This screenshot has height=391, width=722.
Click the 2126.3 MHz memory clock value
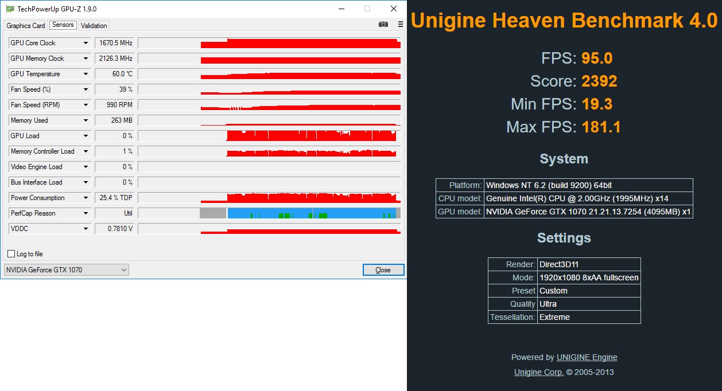pyautogui.click(x=114, y=58)
